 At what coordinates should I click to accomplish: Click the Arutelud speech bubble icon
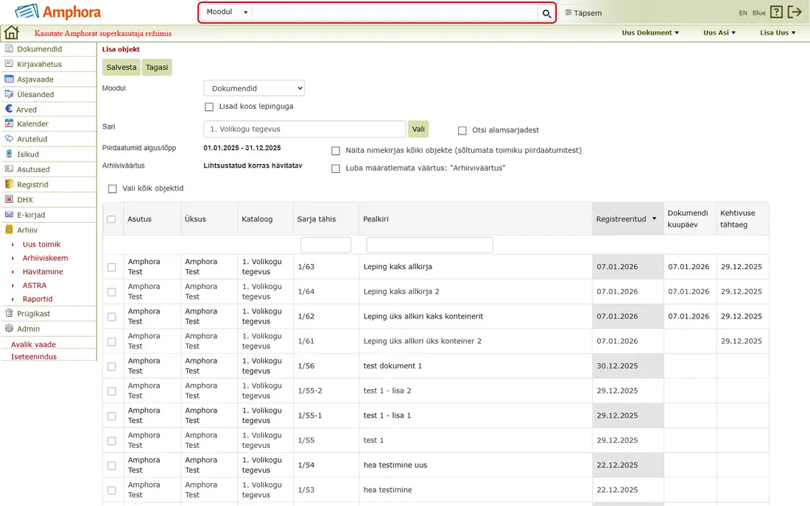point(9,139)
